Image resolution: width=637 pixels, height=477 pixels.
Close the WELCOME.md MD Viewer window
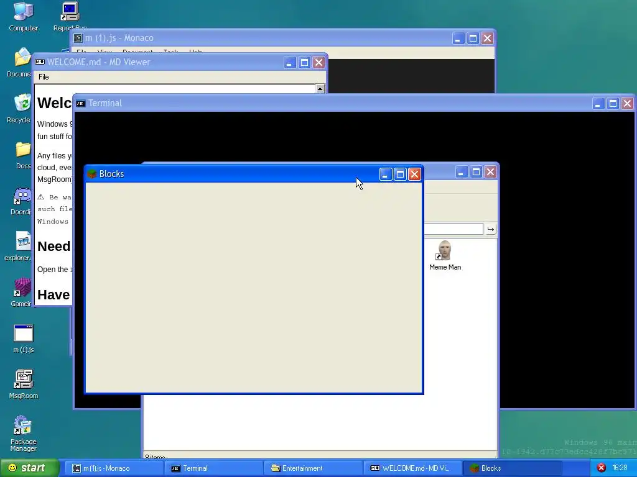point(319,63)
